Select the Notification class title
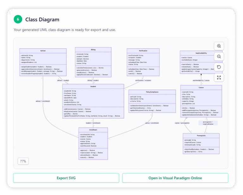The width and height of the screenshot is (243, 195). click(143, 51)
